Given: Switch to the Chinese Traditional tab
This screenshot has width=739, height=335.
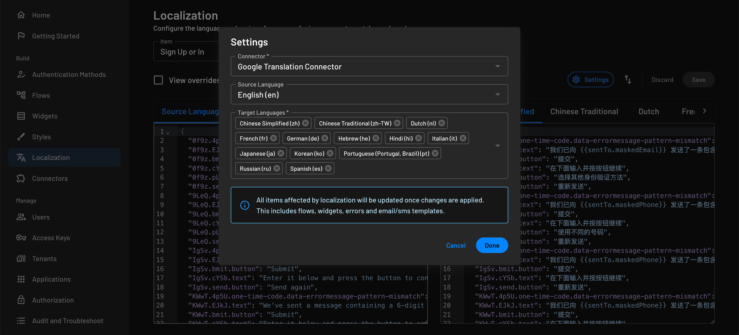Looking at the screenshot, I should (x=584, y=111).
